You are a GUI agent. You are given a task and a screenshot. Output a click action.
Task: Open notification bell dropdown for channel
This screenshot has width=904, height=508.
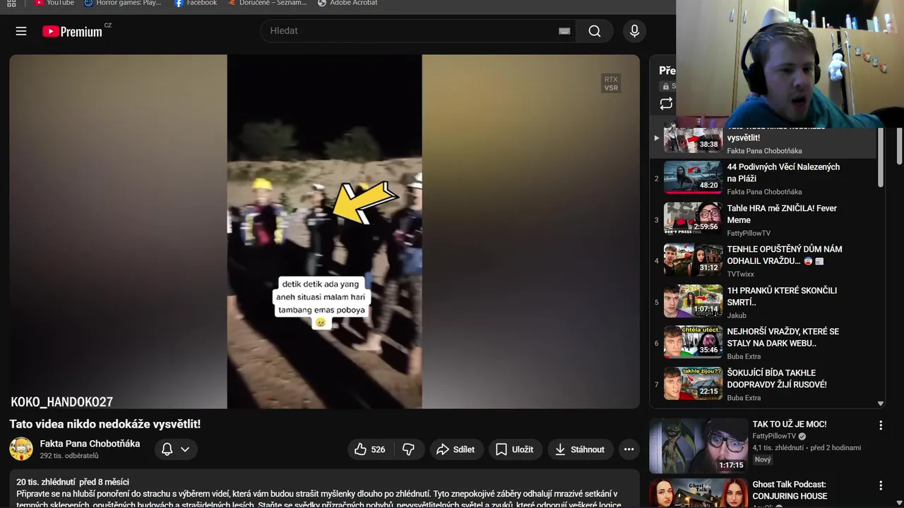point(176,449)
